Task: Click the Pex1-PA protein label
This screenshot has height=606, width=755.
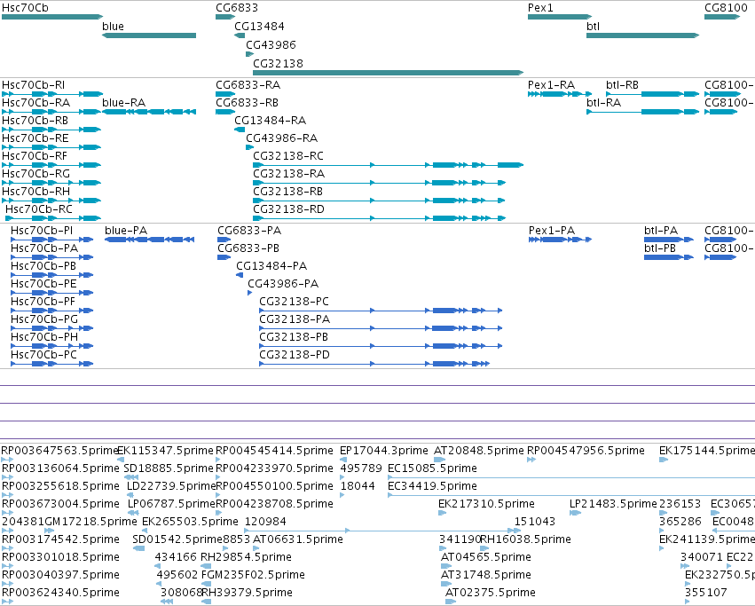Action: point(552,231)
